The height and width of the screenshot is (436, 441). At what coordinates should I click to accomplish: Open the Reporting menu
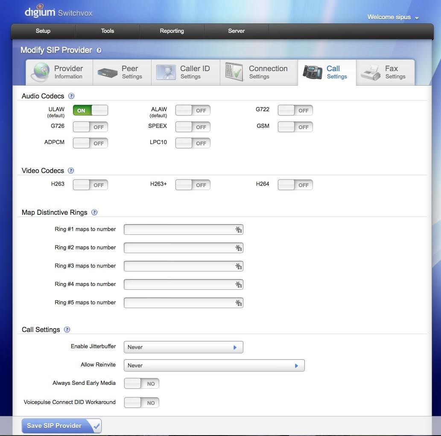[x=172, y=31]
